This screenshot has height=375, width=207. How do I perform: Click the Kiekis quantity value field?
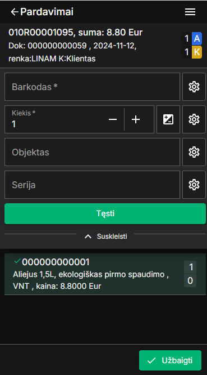click(55, 119)
